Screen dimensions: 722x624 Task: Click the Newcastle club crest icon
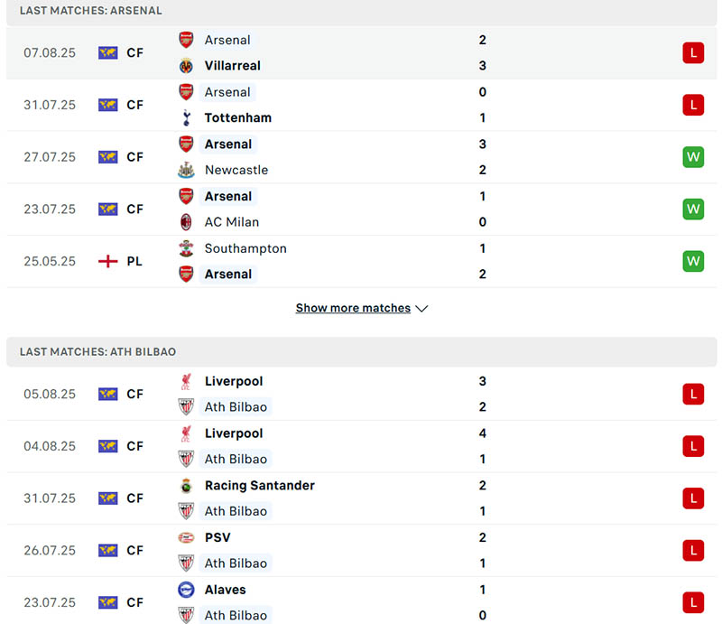[186, 170]
